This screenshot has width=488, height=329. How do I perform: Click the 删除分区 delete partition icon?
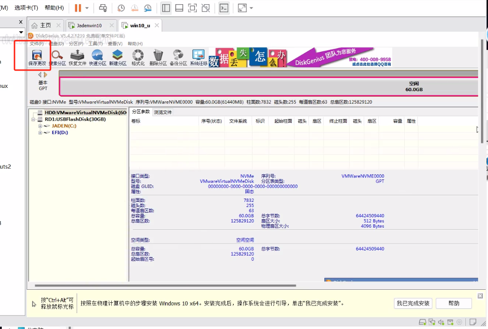pos(158,57)
